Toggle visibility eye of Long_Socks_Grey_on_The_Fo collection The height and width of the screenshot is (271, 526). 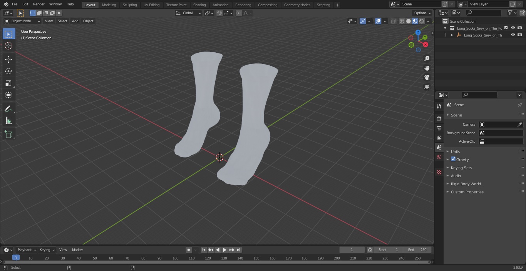tap(513, 28)
